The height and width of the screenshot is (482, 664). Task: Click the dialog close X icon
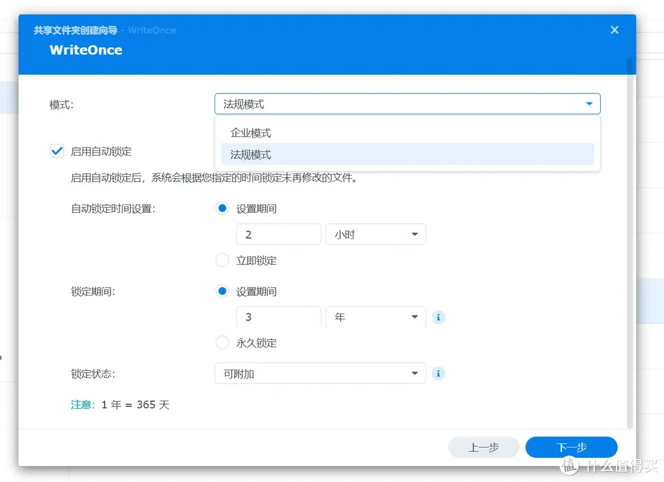[614, 30]
